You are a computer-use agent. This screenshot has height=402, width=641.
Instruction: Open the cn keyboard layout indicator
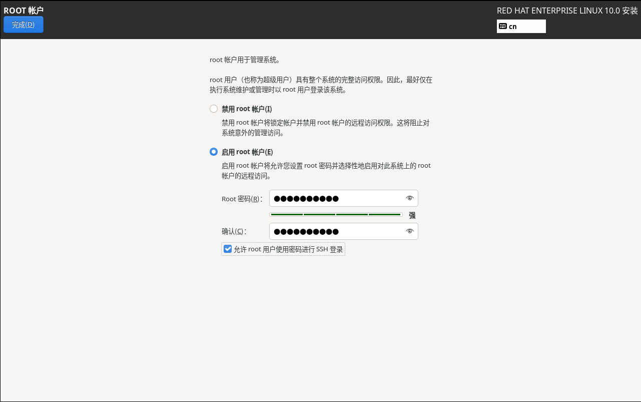click(x=521, y=27)
